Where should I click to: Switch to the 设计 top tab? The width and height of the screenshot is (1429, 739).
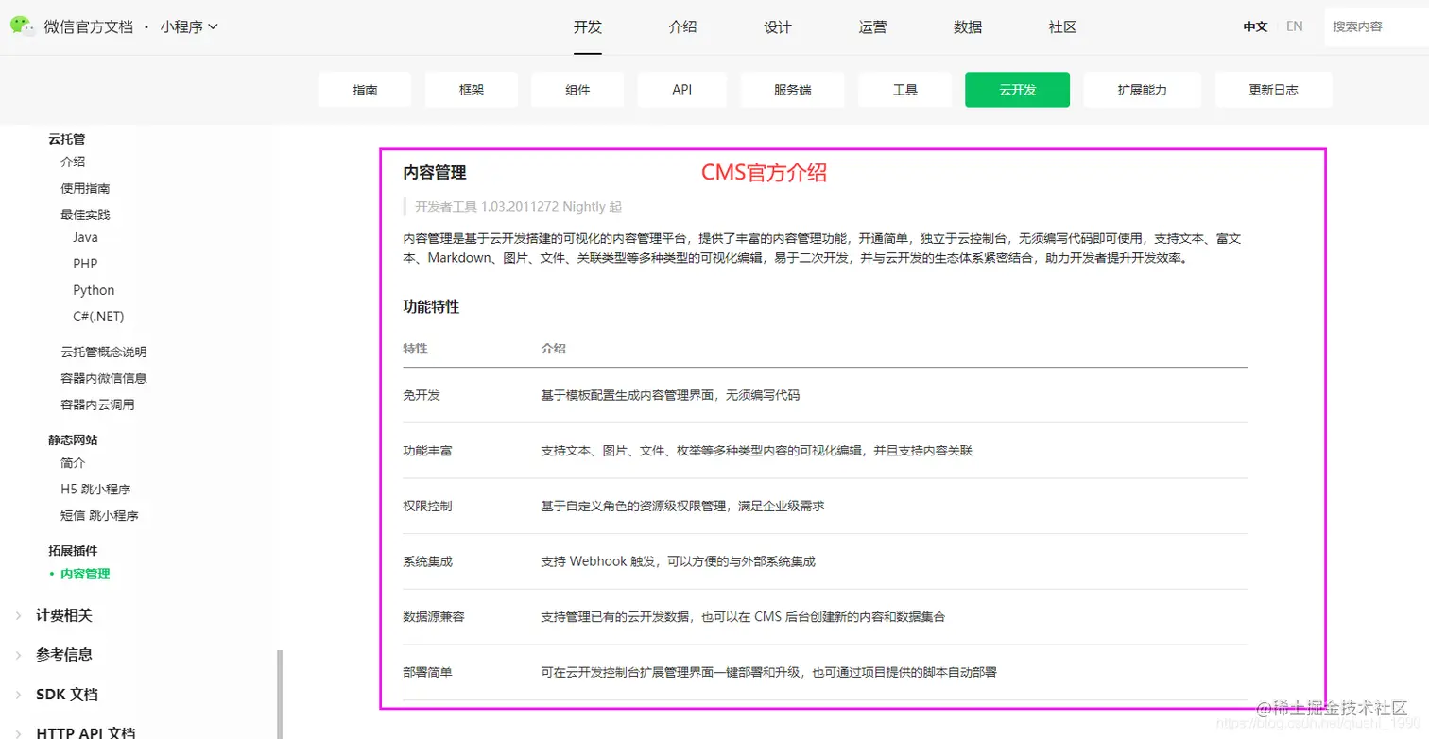pyautogui.click(x=778, y=26)
